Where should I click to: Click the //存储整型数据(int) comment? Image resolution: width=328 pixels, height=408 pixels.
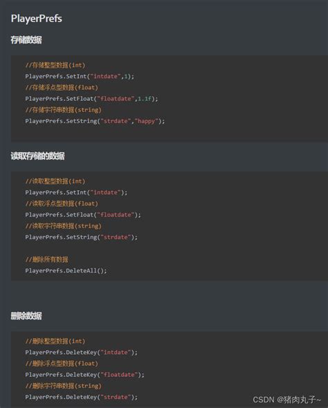pyautogui.click(x=55, y=65)
